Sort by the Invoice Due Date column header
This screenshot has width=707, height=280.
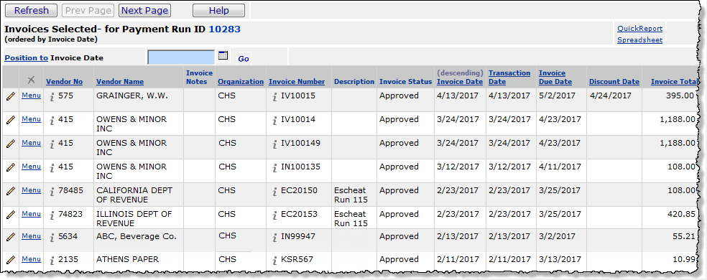555,77
